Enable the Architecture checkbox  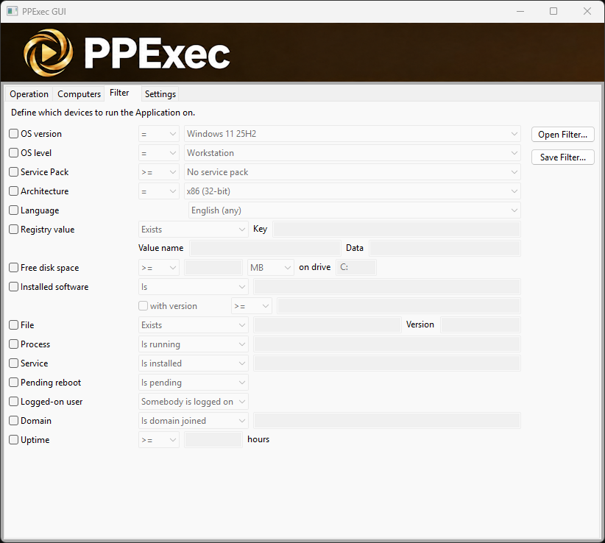point(13,191)
